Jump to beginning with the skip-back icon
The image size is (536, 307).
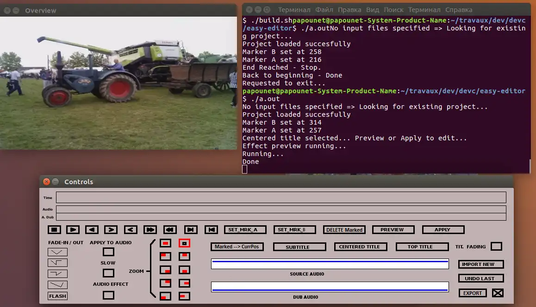coord(211,229)
